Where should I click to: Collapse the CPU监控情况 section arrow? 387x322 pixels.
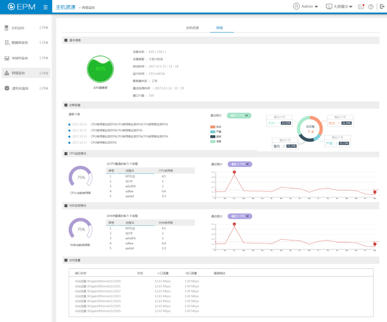coord(66,154)
